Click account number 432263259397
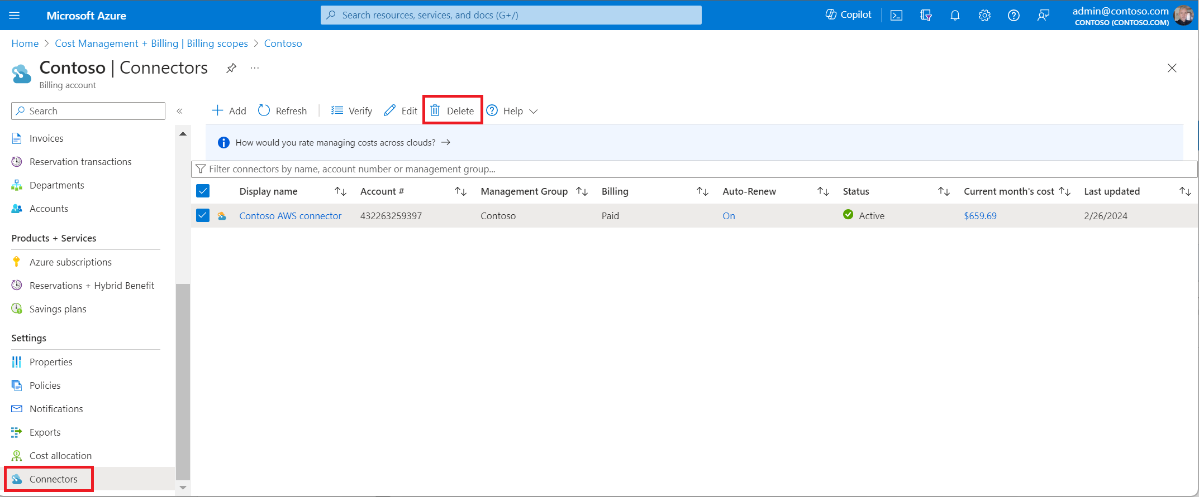The image size is (1199, 497). coord(391,216)
